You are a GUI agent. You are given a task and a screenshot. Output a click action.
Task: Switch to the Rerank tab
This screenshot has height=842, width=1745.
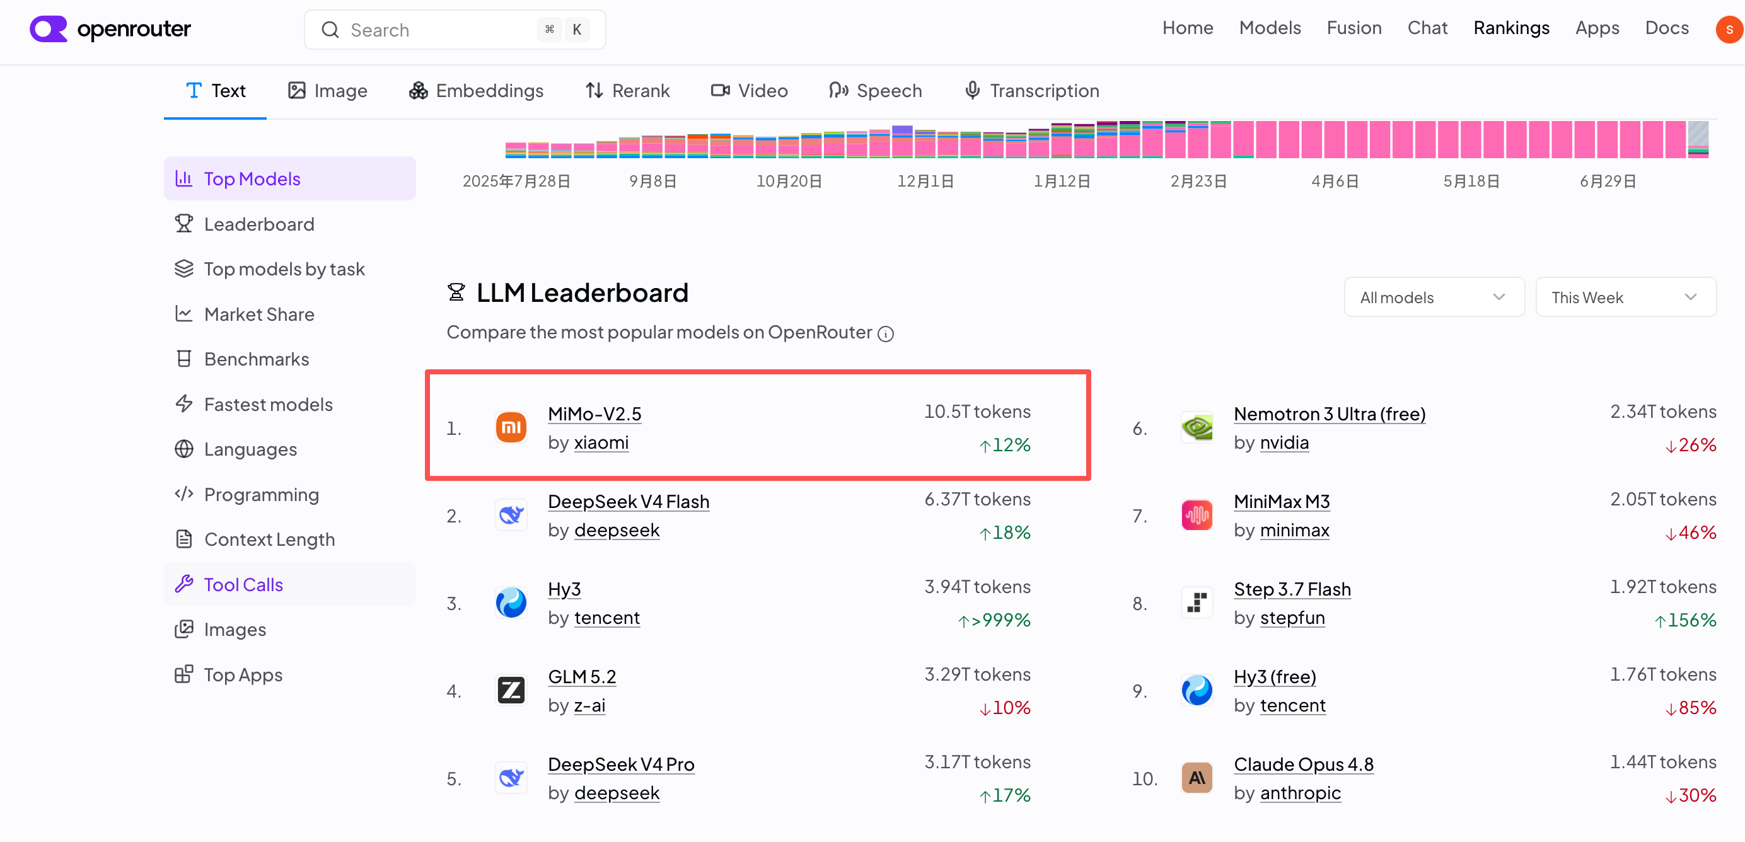[627, 91]
